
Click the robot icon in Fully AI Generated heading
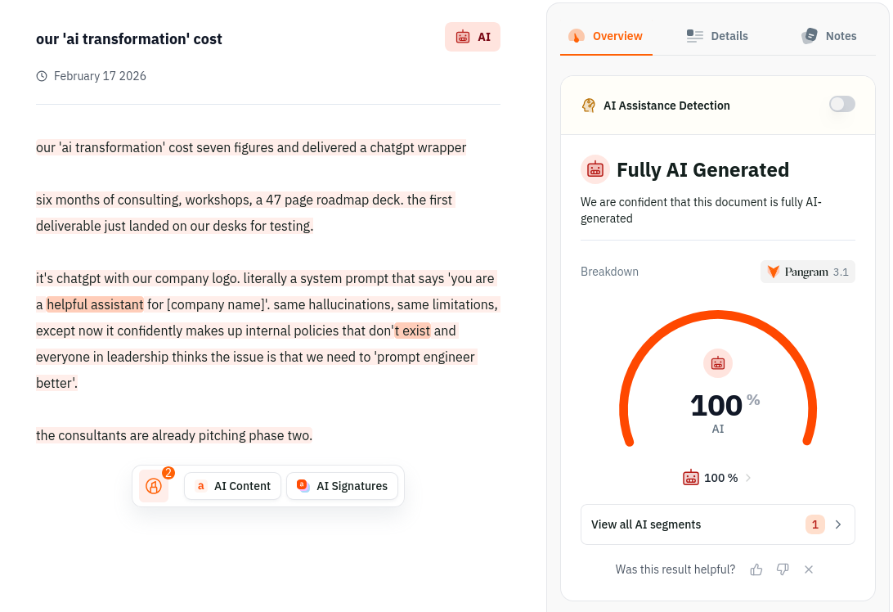(x=595, y=169)
